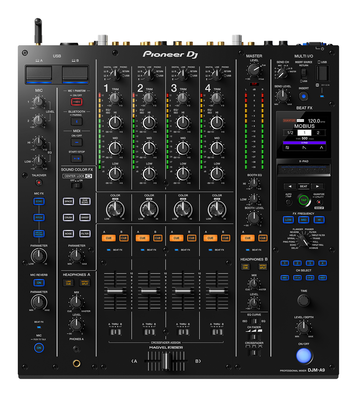Flip the Sound Color FX center lock switch
The height and width of the screenshot is (397, 359).
click(77, 185)
